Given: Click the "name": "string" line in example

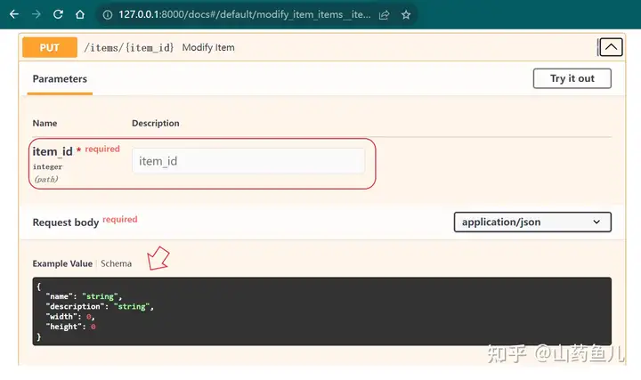Looking at the screenshot, I should 84,296.
